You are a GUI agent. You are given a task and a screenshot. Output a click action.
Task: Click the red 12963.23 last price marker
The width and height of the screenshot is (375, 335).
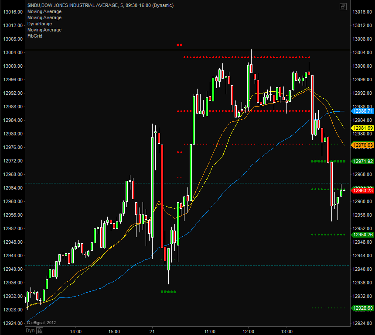(x=363, y=190)
